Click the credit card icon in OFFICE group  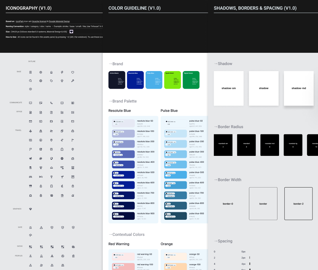pos(73,121)
